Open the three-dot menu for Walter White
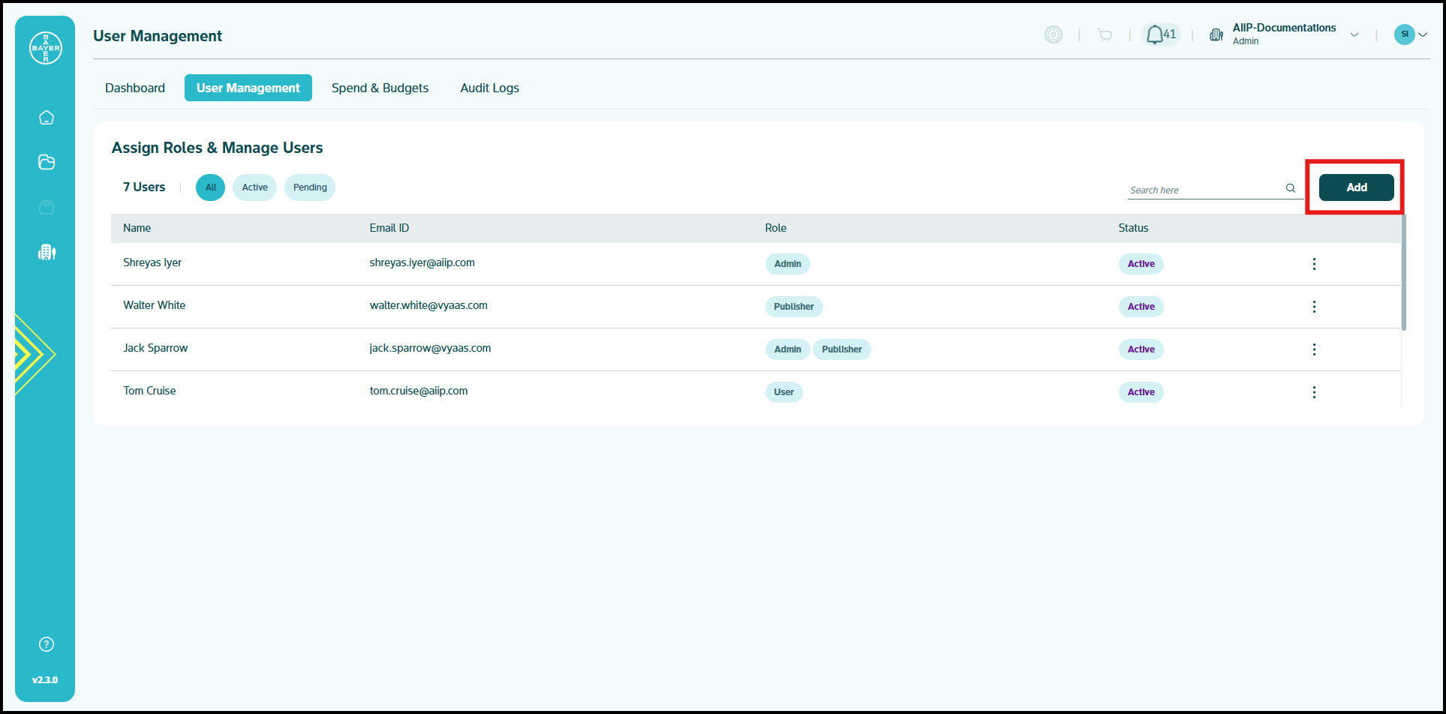The height and width of the screenshot is (714, 1446). (1314, 307)
